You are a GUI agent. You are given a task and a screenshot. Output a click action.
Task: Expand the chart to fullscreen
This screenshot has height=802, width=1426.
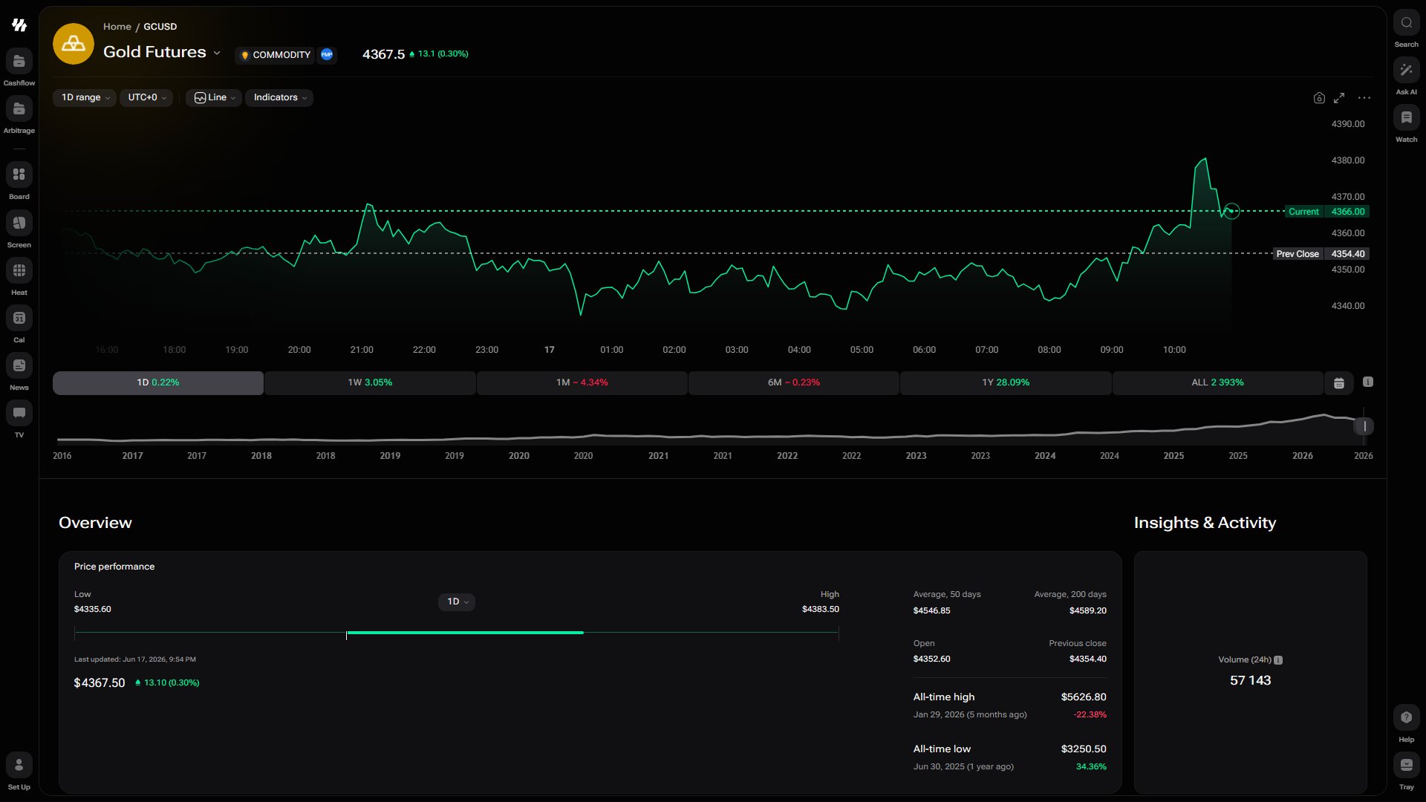1339,98
